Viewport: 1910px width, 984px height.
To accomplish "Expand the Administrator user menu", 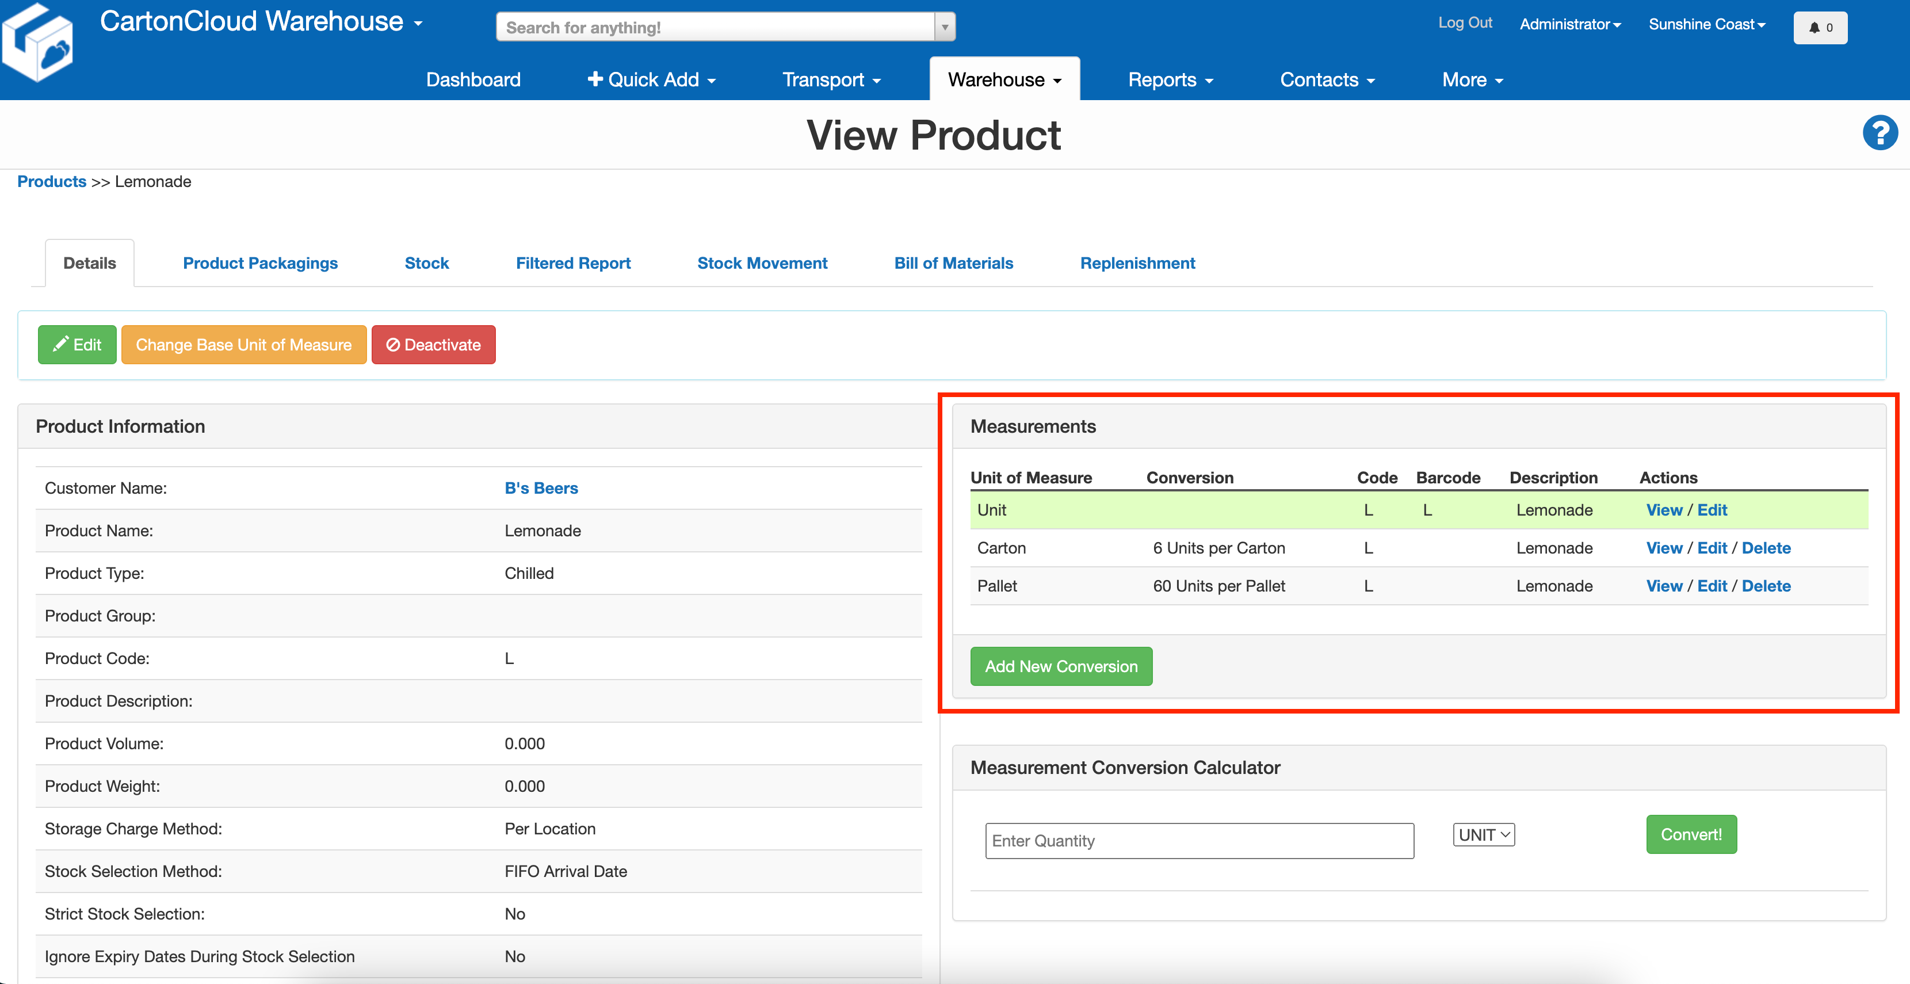I will coord(1569,24).
